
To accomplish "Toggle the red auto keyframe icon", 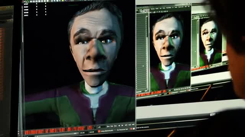I will click(x=131, y=129).
